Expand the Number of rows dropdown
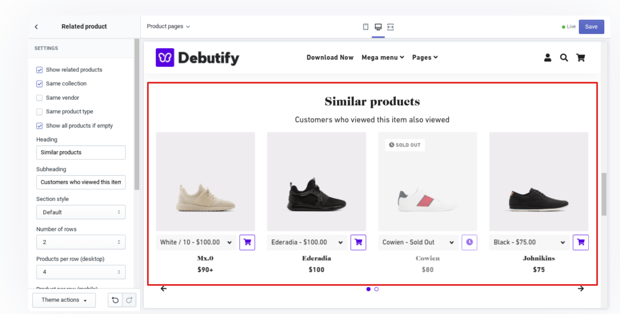620x314 pixels. 80,242
